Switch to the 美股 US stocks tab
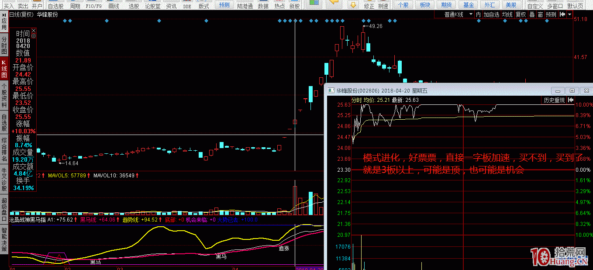This screenshot has width=593, height=270. coord(511,5)
